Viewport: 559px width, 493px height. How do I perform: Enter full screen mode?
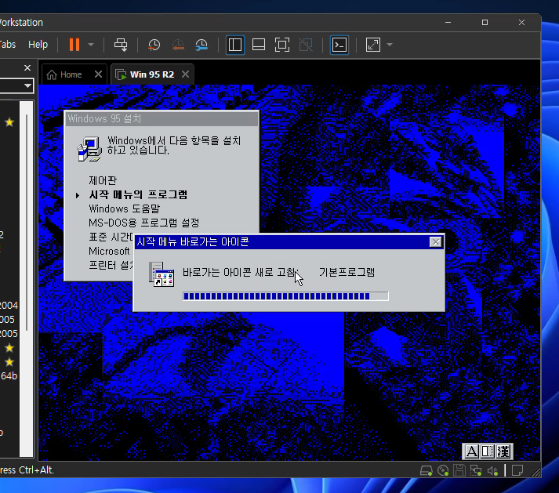[x=282, y=45]
